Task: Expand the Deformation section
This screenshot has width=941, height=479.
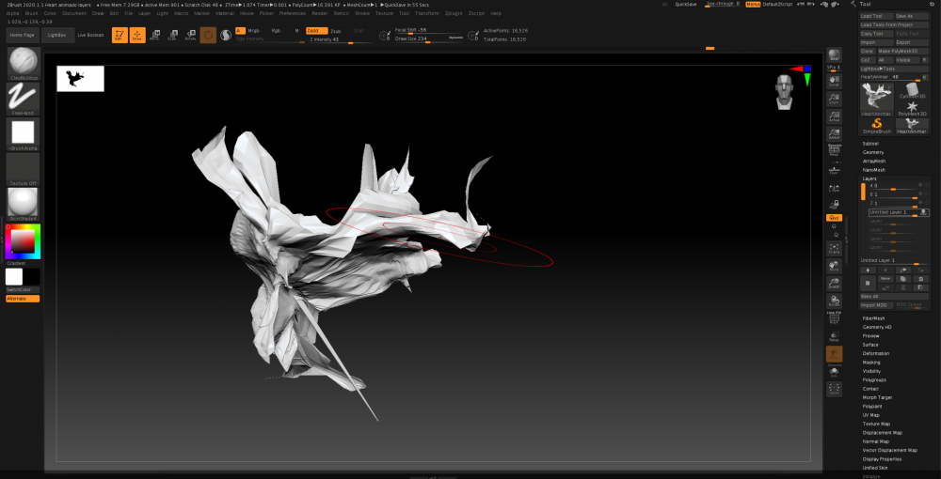Action: pos(875,354)
